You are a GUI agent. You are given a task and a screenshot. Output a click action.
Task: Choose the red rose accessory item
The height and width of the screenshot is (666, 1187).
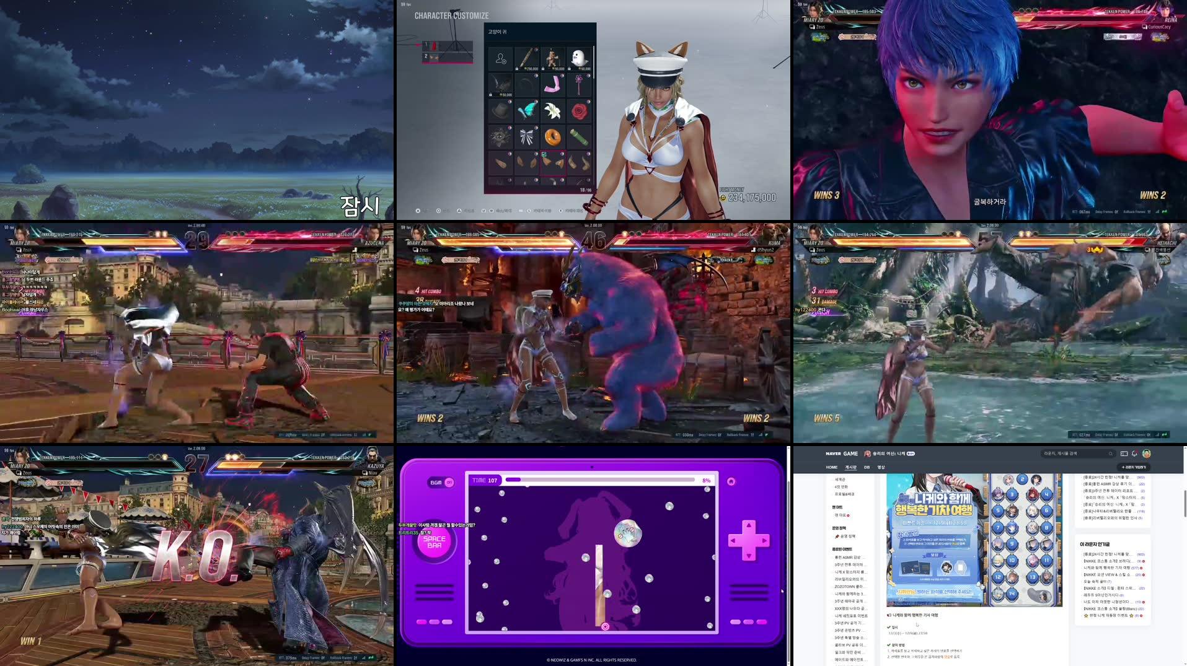(x=578, y=111)
